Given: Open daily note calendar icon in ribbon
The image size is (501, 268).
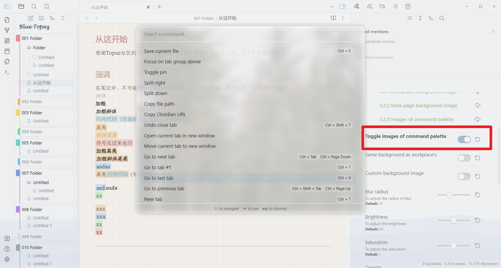Looking at the screenshot, I should 7,51.
